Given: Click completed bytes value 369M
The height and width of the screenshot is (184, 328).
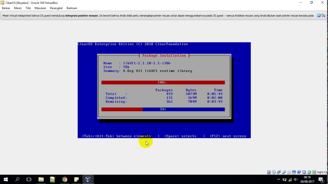Looking at the screenshot, I should [192, 98].
